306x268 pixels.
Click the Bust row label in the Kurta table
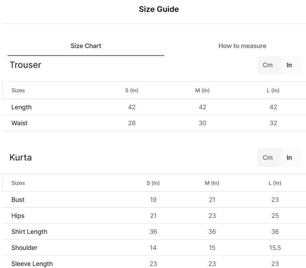click(18, 200)
